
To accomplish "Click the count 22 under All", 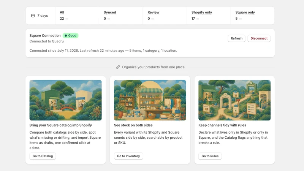I will coord(62,19).
